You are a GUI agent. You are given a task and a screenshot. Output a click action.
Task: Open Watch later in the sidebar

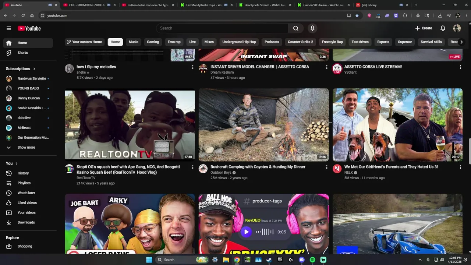tap(28, 193)
